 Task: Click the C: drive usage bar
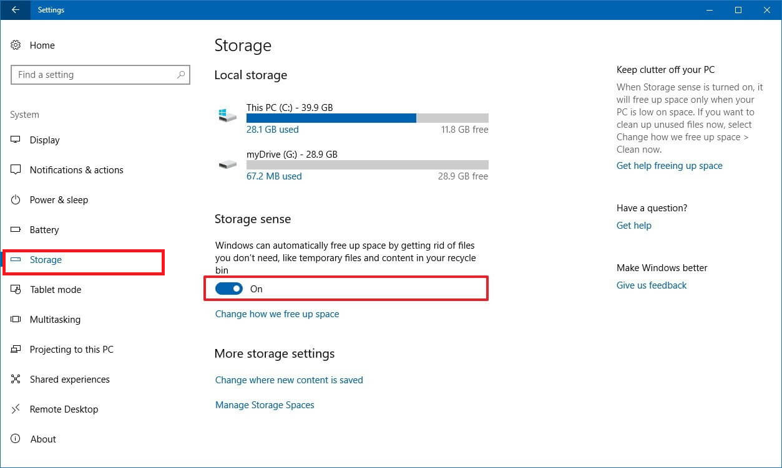[x=367, y=118]
